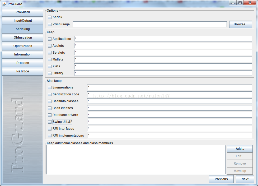Viewport: 258px width, 186px height.
Task: Toggle the Swing UI L&F checkbox
Action: coord(50,122)
